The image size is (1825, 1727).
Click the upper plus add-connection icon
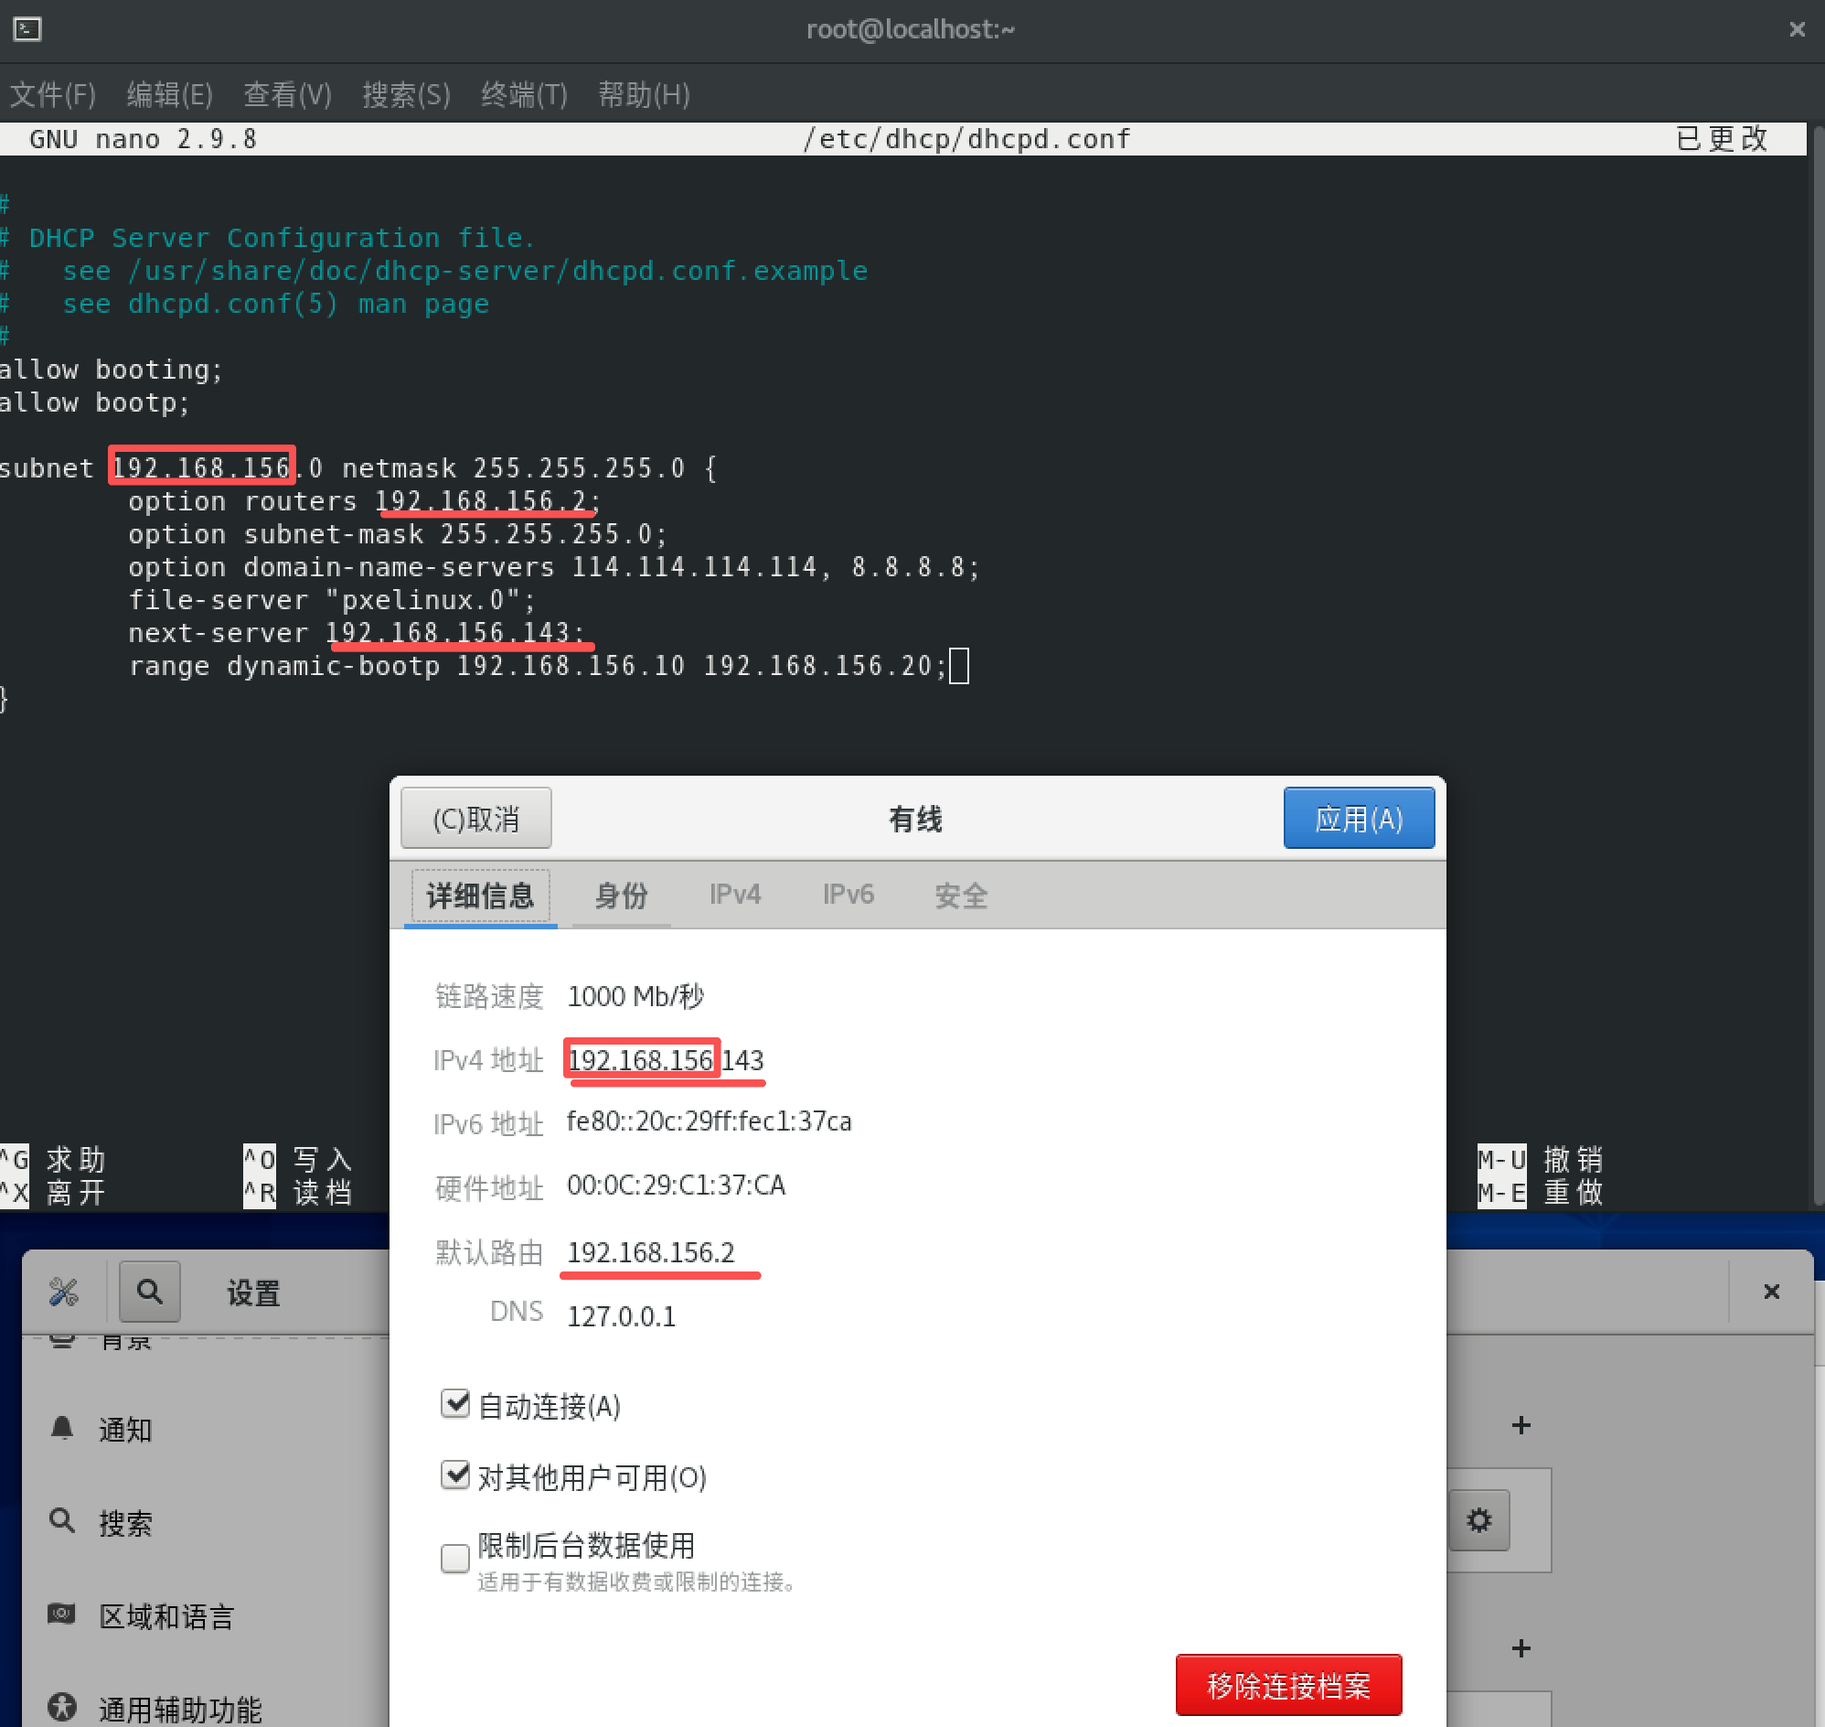(x=1521, y=1425)
